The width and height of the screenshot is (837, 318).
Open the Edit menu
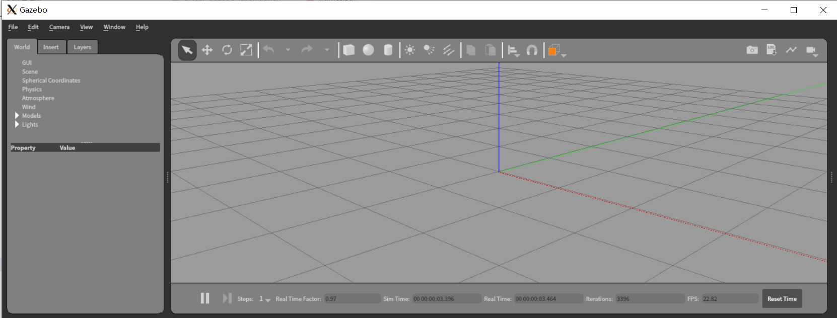tap(33, 27)
